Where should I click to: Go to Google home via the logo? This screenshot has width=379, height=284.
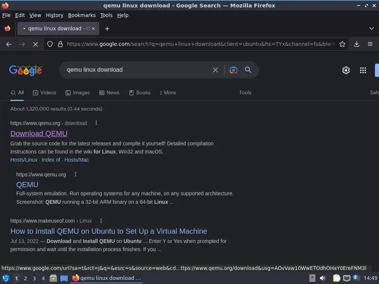[x=26, y=70]
